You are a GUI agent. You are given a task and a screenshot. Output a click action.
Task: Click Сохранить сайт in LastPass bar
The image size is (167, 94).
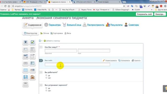coord(145,14)
